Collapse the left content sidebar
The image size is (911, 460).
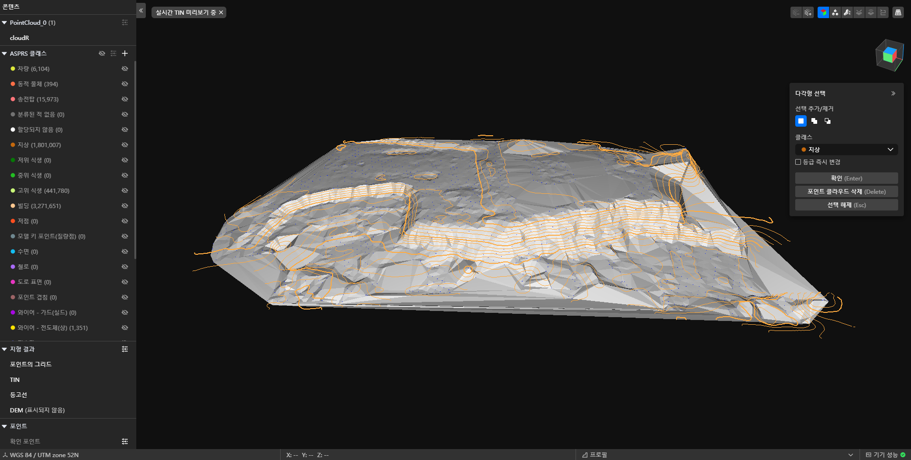point(141,10)
